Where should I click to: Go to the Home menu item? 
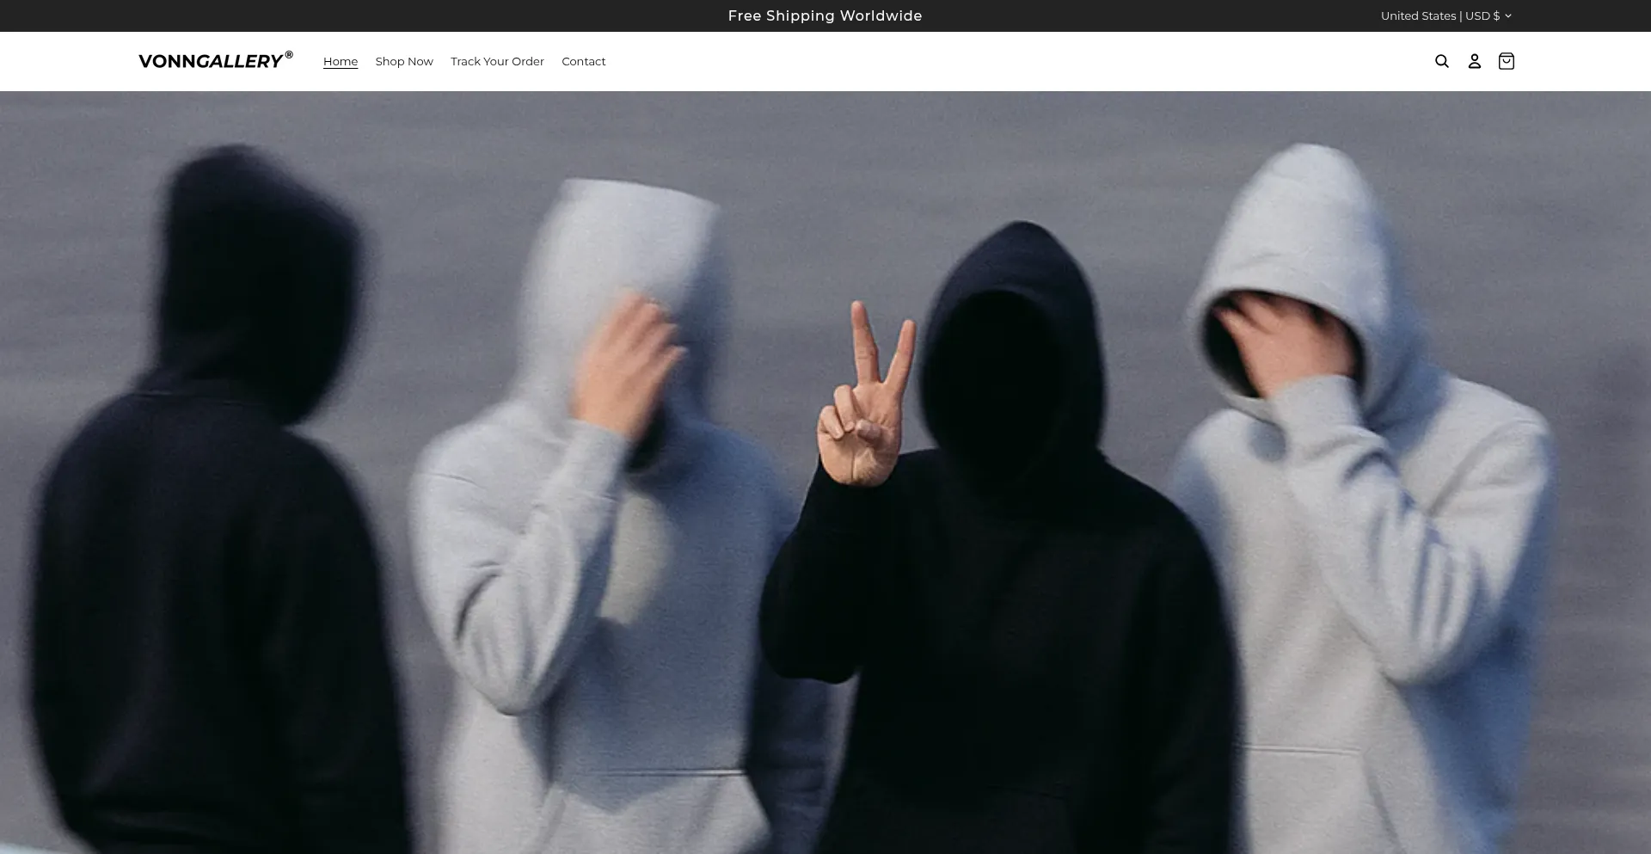pos(341,61)
